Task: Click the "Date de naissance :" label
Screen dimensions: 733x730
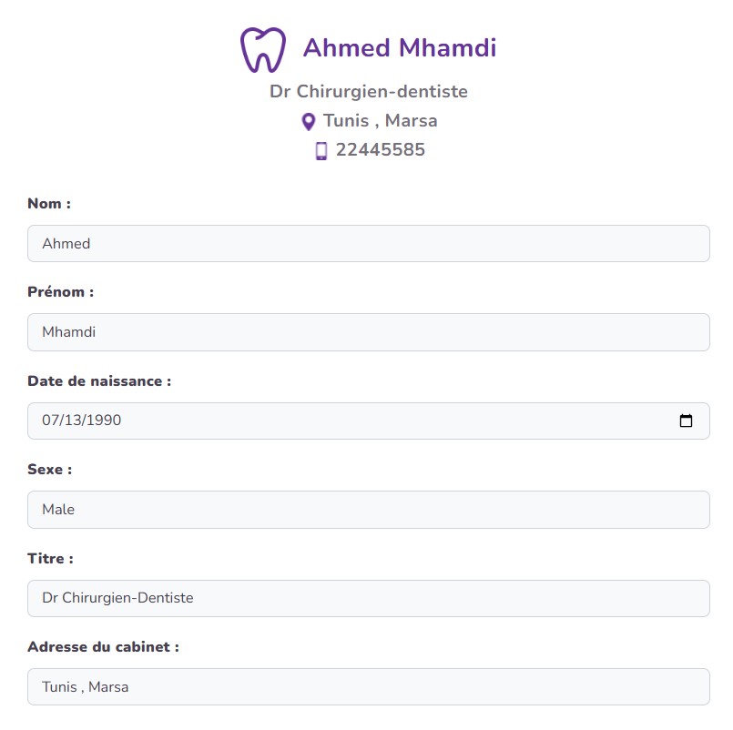Action: (99, 381)
